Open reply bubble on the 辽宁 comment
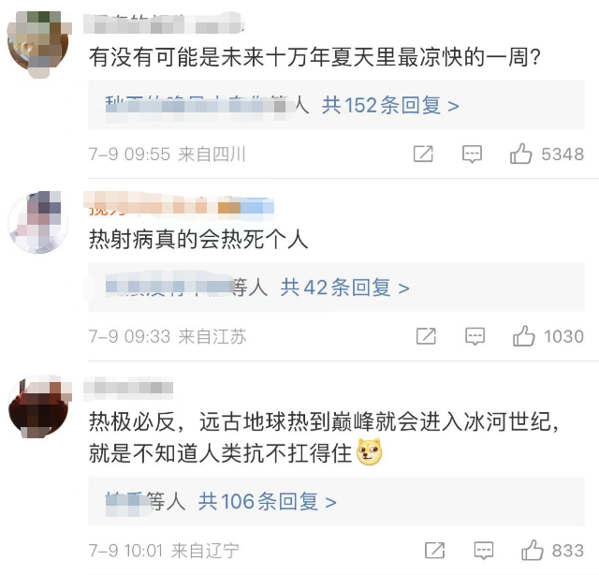The width and height of the screenshot is (599, 575). click(484, 551)
